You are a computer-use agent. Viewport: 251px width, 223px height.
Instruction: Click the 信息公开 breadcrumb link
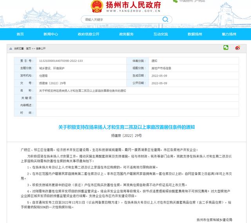tap(41, 49)
